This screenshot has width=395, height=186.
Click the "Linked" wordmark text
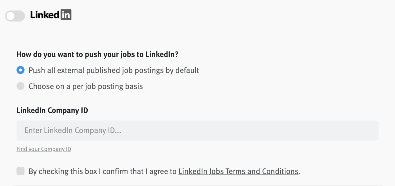tap(45, 15)
